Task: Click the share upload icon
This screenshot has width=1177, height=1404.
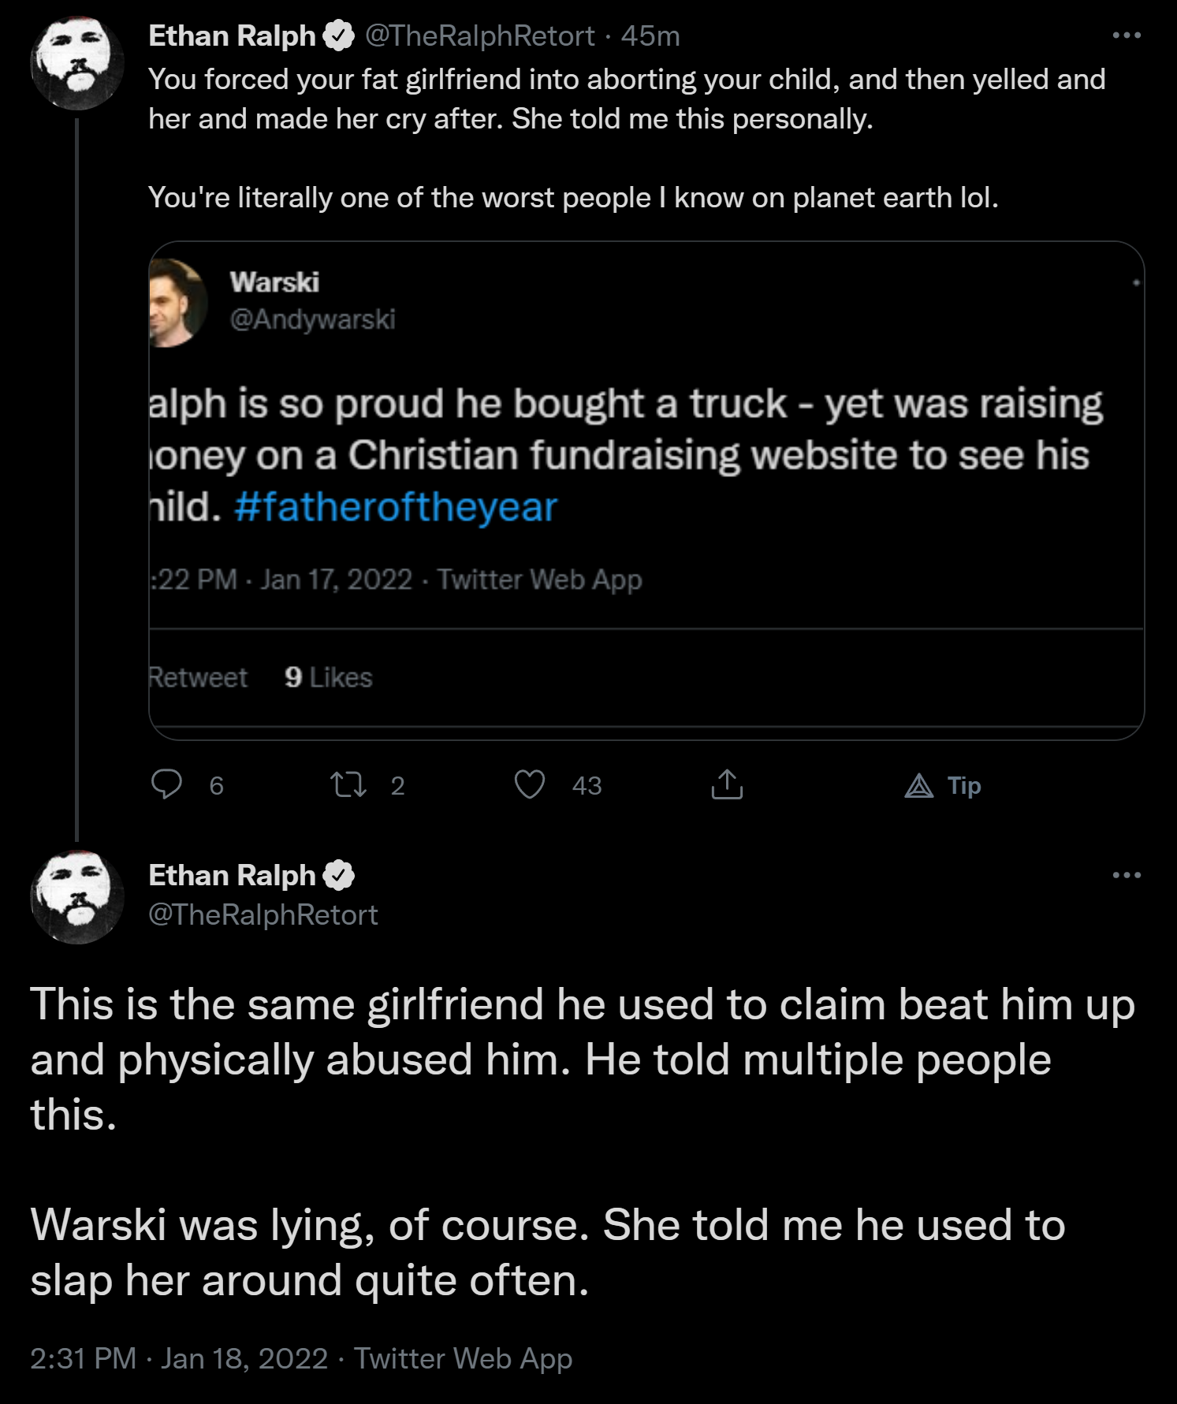Action: tap(727, 784)
